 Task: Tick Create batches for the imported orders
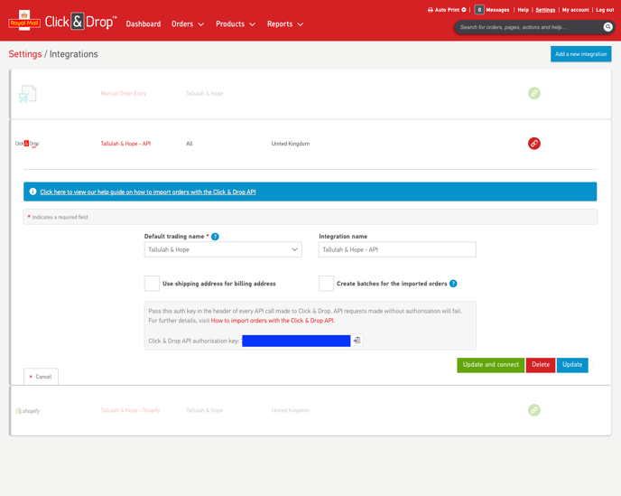tap(326, 284)
